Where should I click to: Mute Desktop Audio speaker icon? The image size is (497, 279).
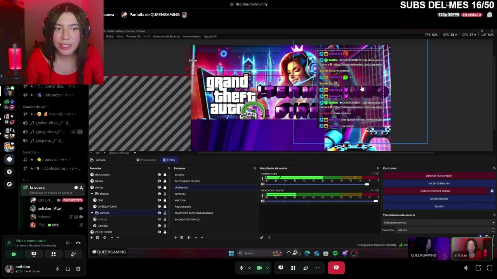[262, 184]
